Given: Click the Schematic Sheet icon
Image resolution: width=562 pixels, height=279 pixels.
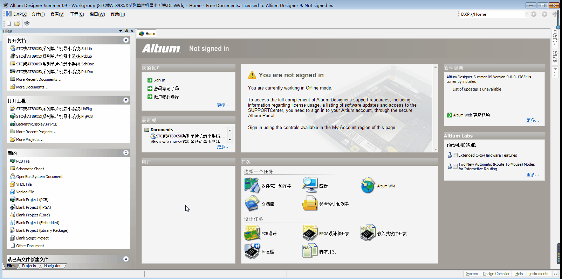Looking at the screenshot, I should coord(13,169).
